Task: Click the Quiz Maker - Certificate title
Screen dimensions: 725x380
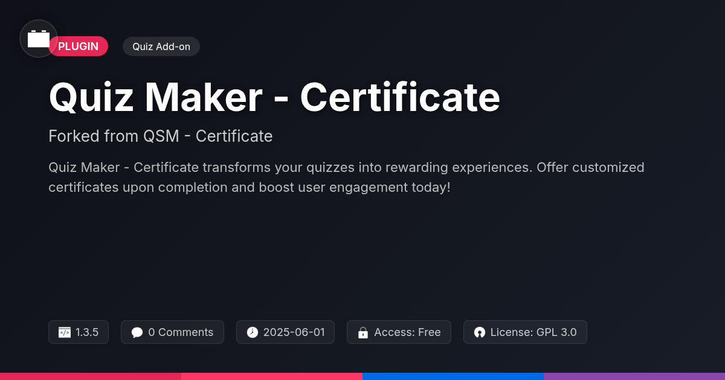Action: click(274, 97)
